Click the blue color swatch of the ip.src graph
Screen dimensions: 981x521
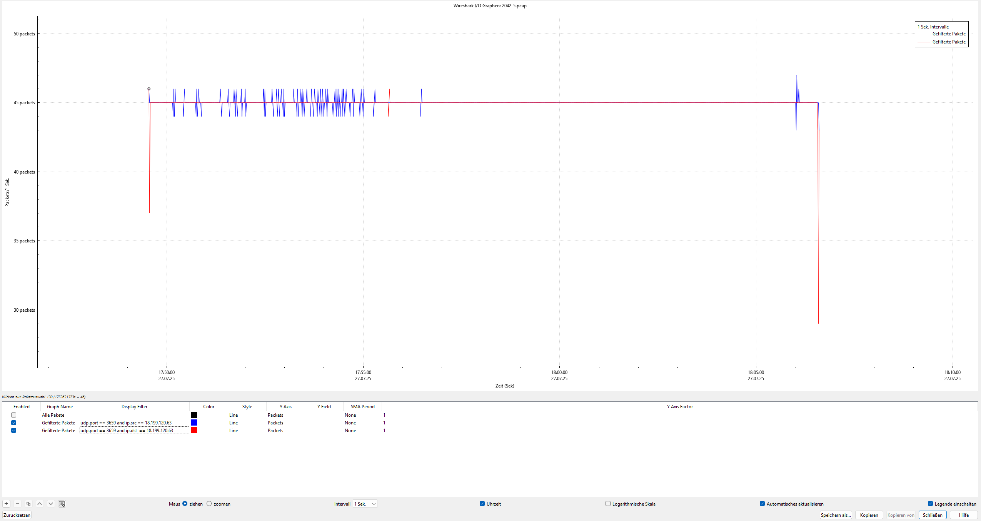click(x=194, y=422)
